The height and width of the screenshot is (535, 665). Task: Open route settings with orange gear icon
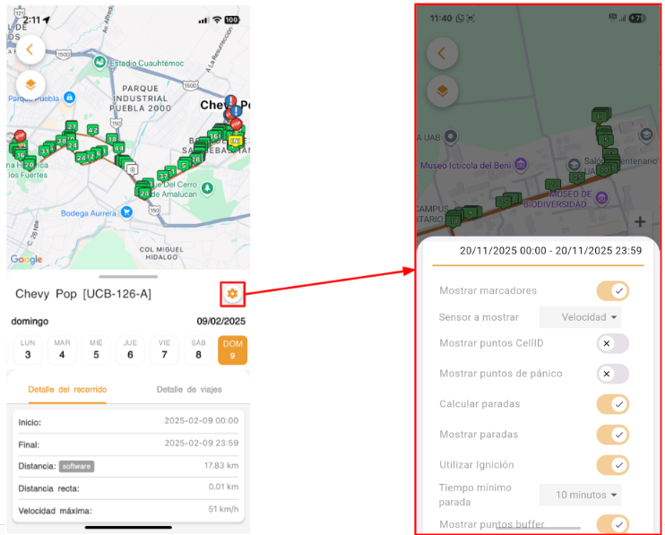click(232, 293)
